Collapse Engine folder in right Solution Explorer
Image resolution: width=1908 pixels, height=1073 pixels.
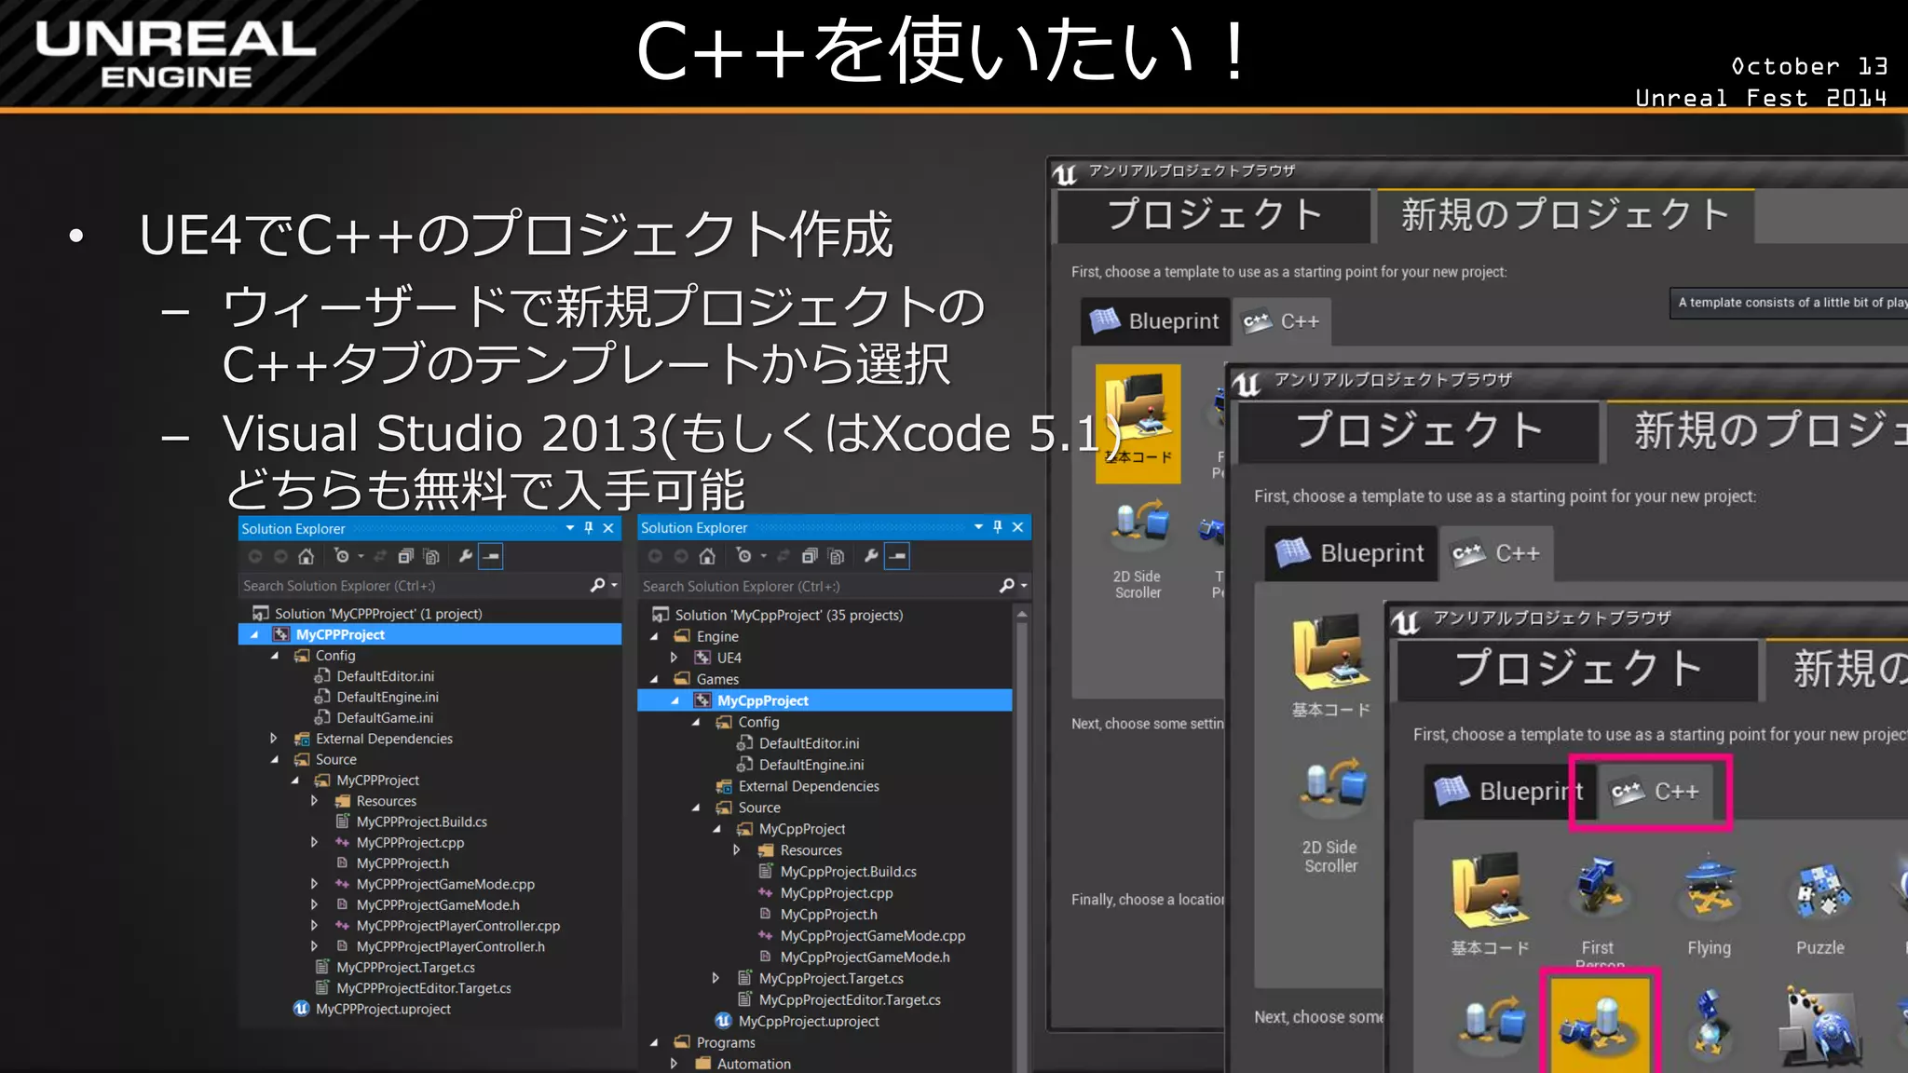click(x=654, y=636)
